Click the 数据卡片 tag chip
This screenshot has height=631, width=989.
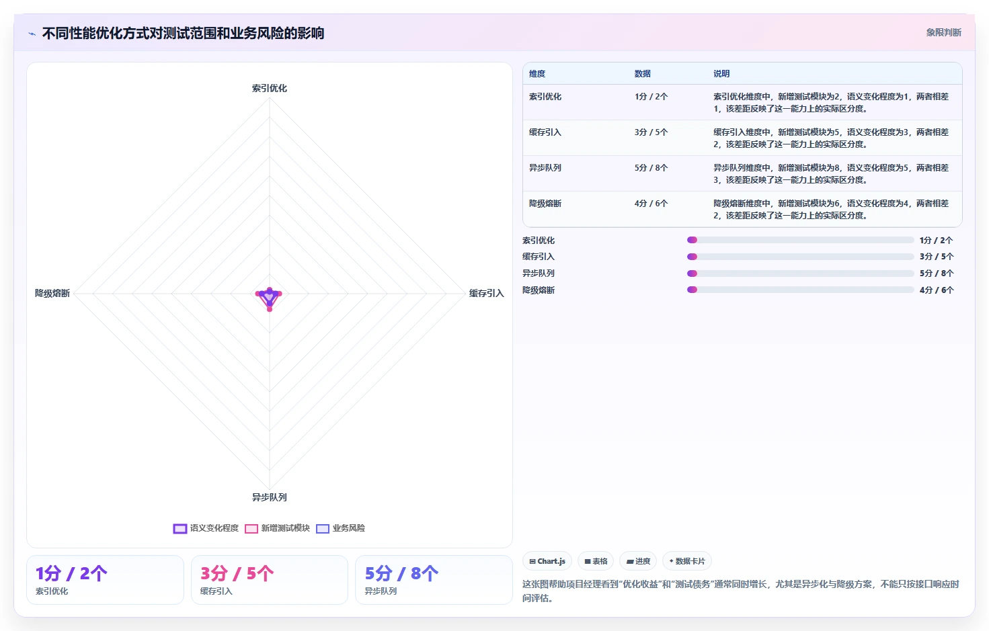687,561
